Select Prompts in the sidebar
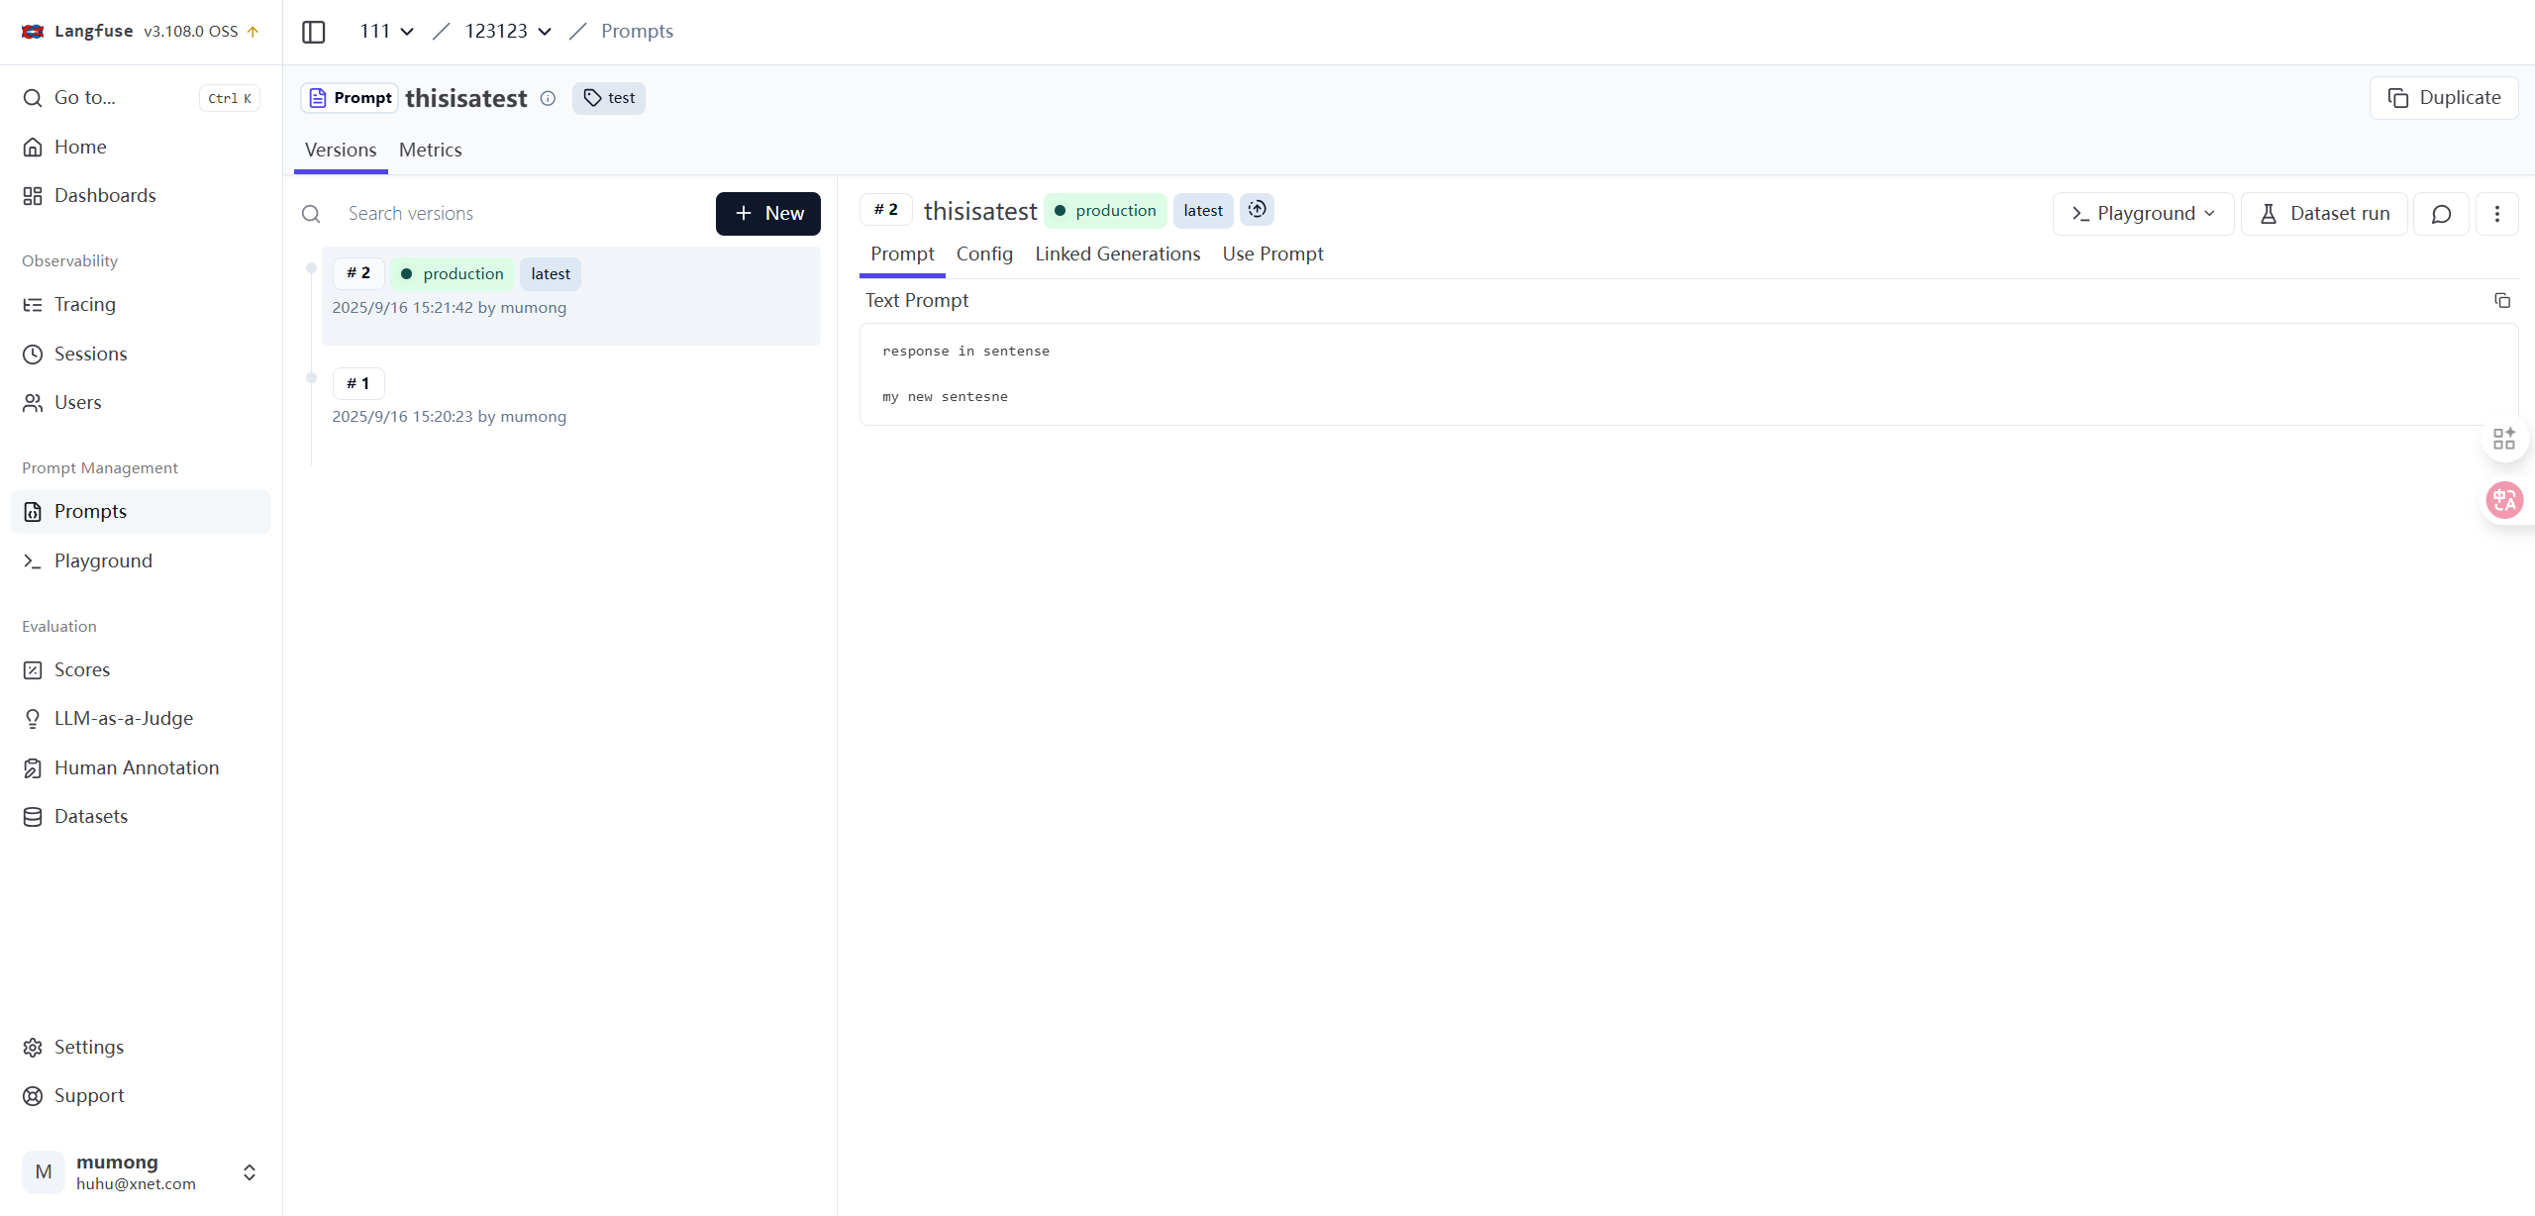 tap(141, 511)
